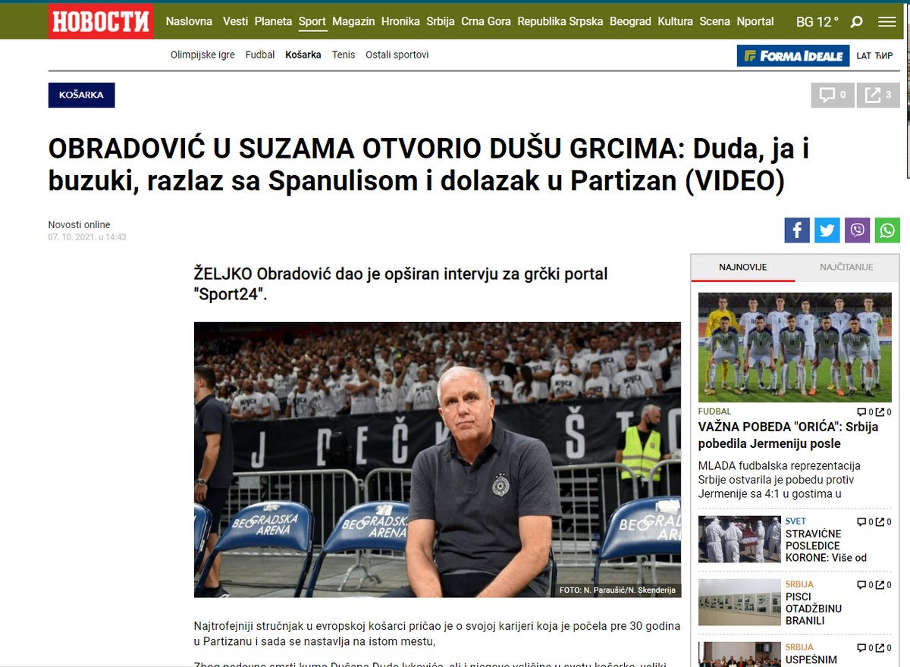910x667 pixels.
Task: Share article on Facebook
Action: 797,230
